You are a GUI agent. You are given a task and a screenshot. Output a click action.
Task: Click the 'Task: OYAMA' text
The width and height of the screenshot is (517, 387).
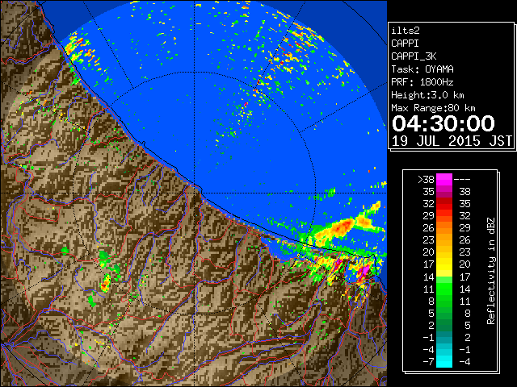click(x=422, y=69)
